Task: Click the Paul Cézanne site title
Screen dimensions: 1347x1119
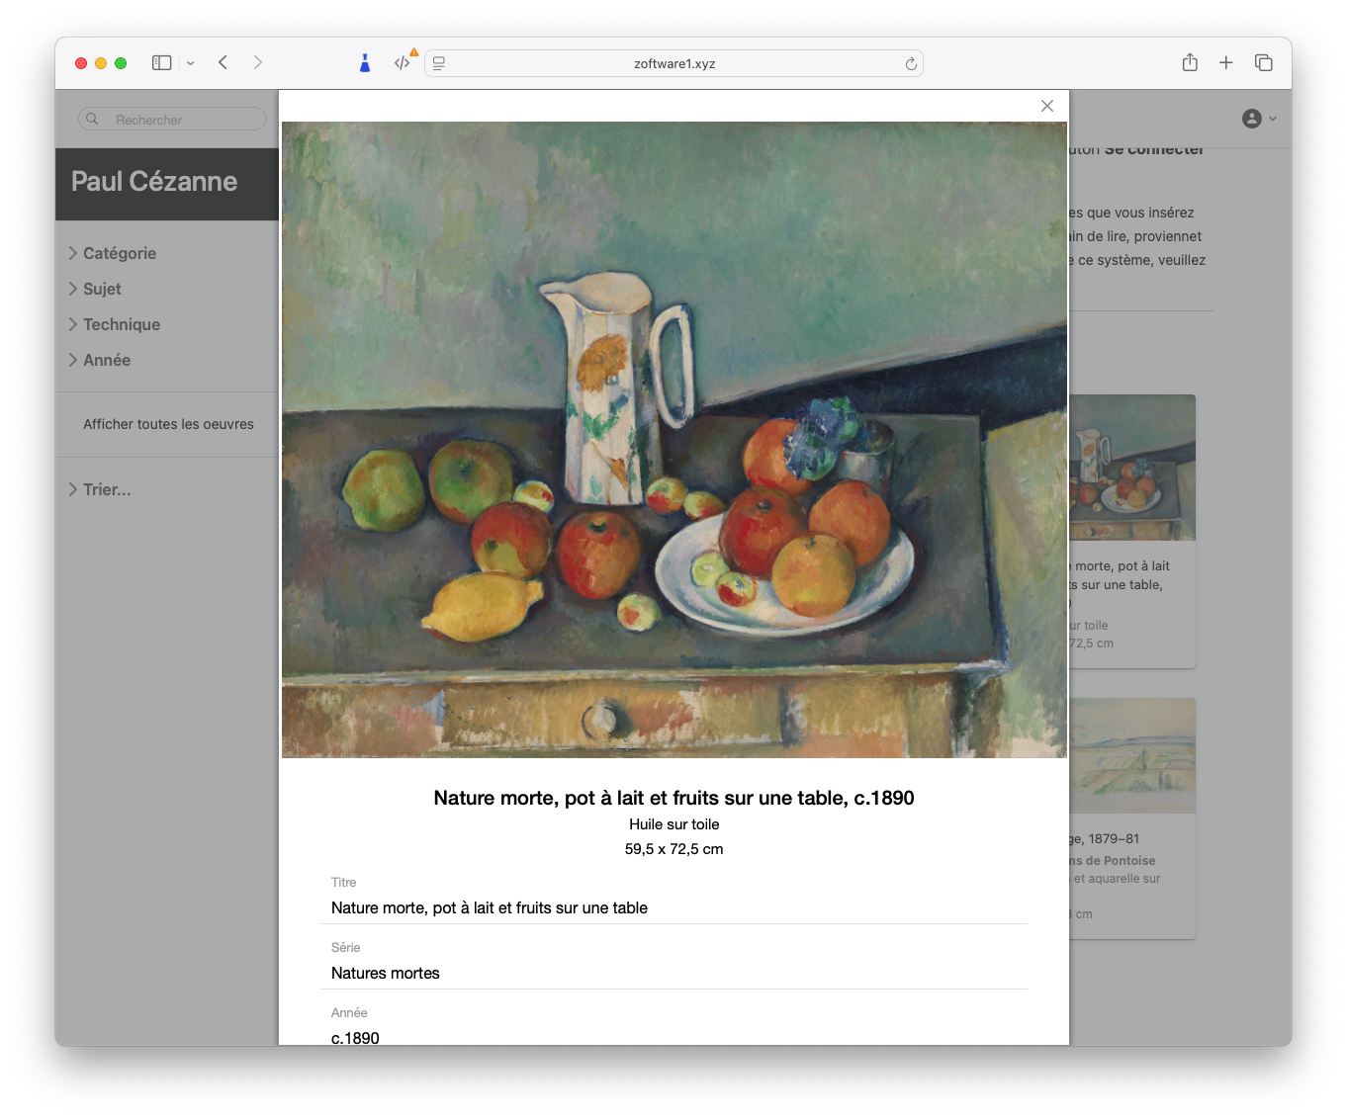Action: click(x=154, y=182)
